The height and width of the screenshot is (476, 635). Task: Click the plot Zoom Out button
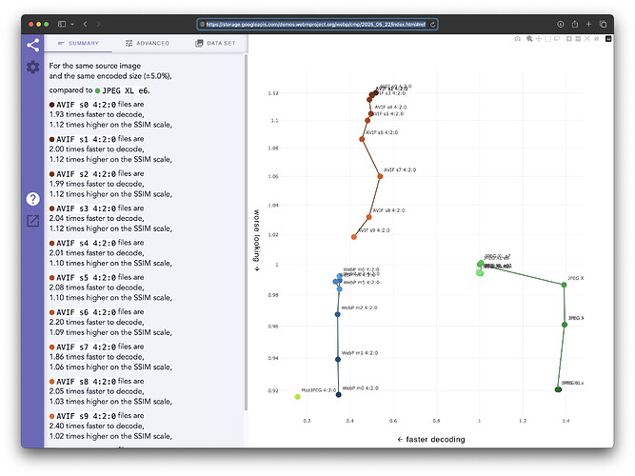(578, 39)
